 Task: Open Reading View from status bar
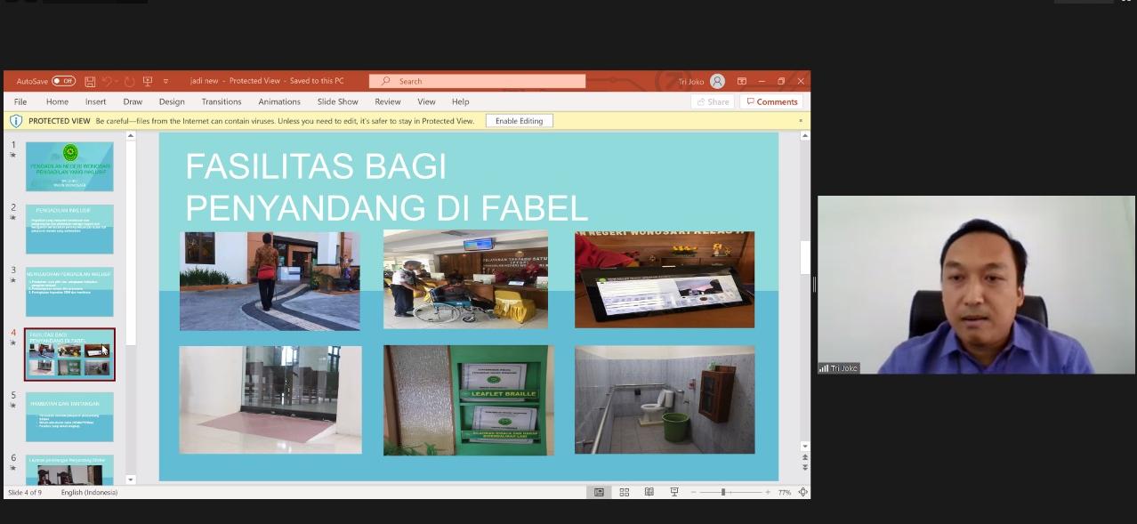coord(649,492)
